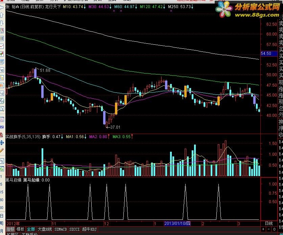Switch to 5-minute period
This screenshot has height=235, width=283.
tap(1, 184)
